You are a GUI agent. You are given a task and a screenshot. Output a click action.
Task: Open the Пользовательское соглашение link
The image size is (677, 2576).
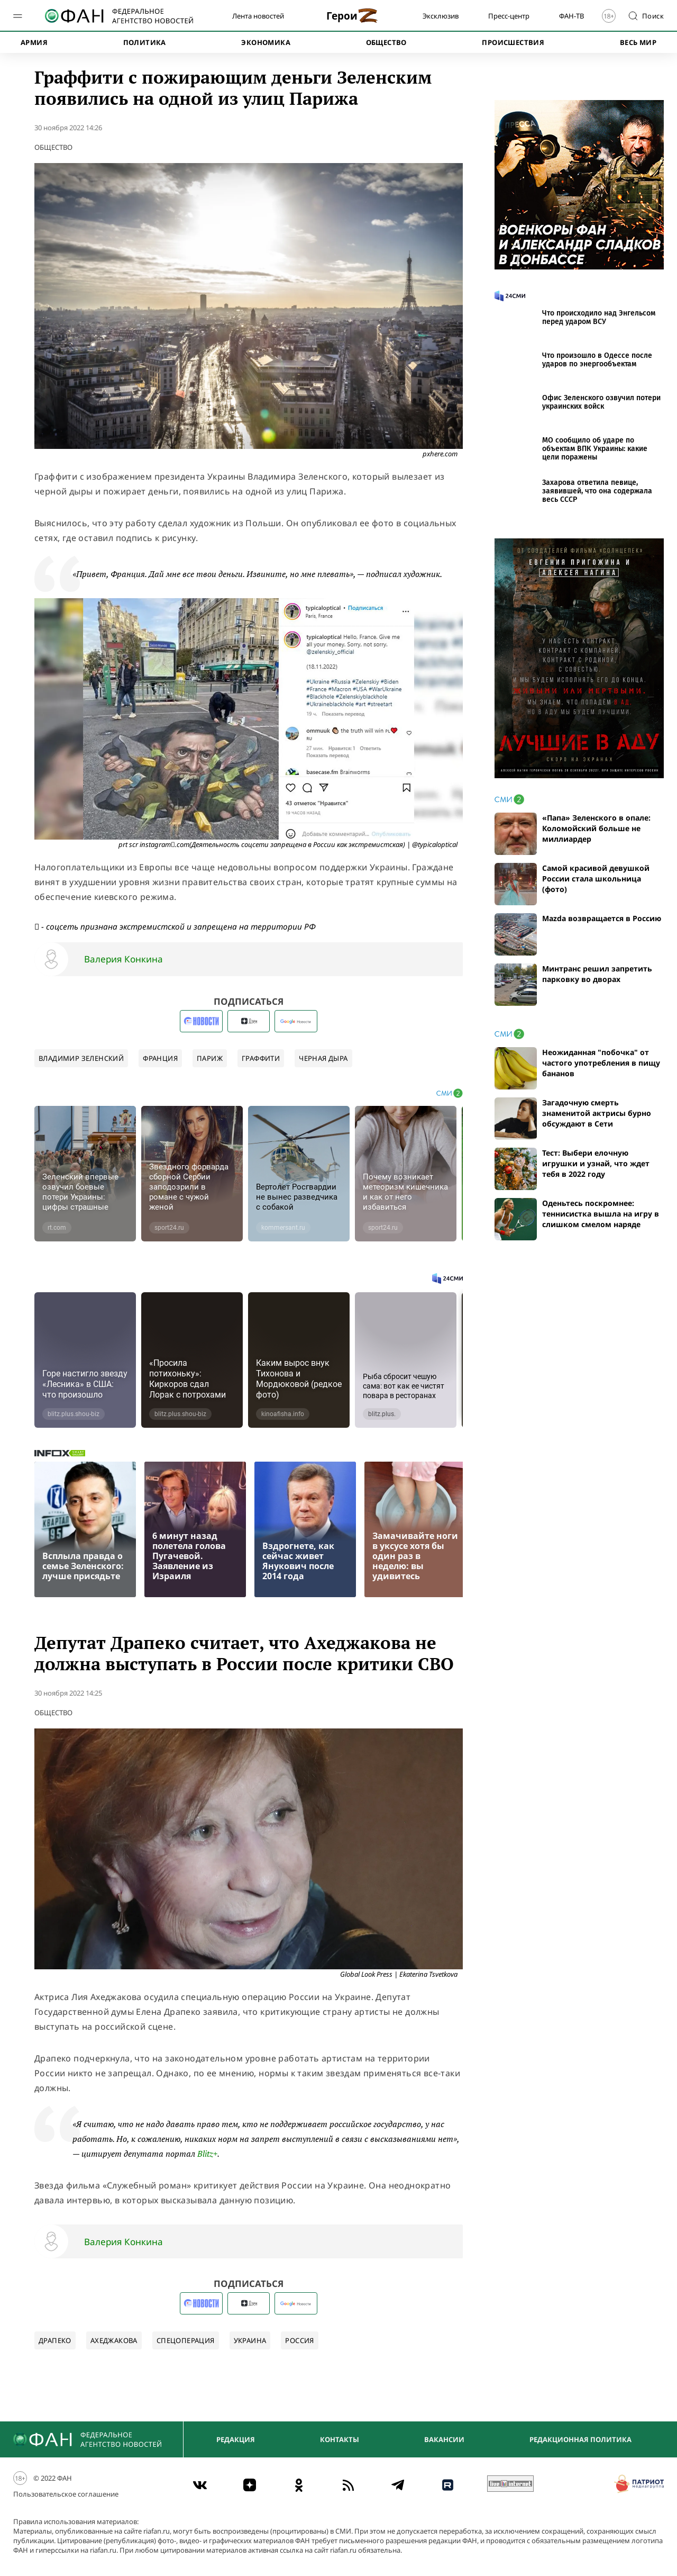66,2494
